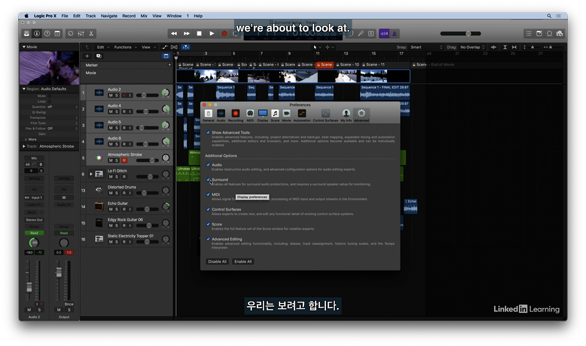Collapse the Movie inspector section

pyautogui.click(x=24, y=47)
